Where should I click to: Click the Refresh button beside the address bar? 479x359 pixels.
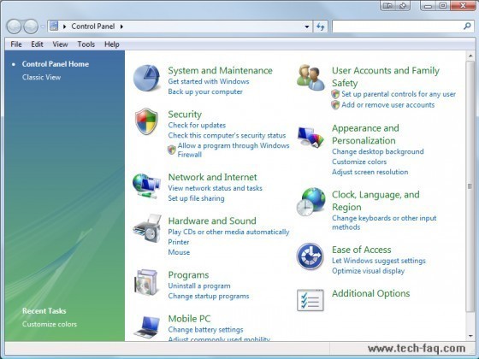(320, 26)
